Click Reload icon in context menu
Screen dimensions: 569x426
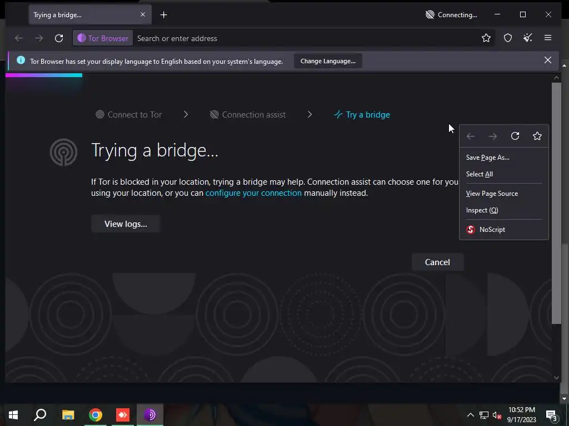click(x=515, y=136)
